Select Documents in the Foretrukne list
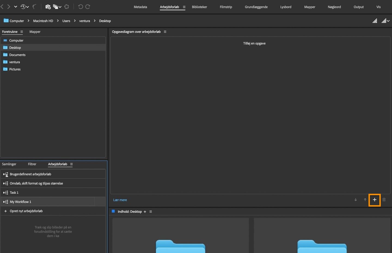 [x=53, y=55]
